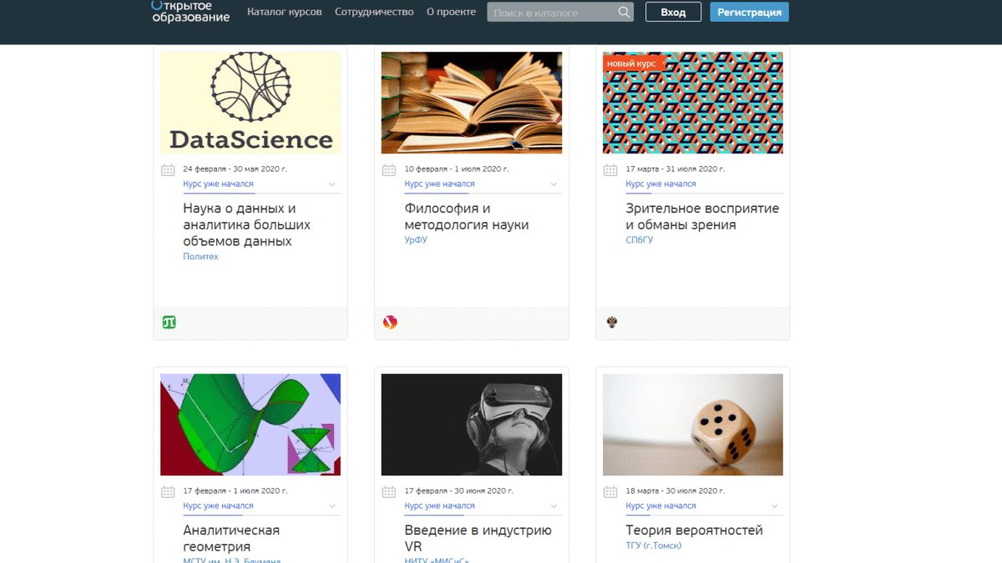The width and height of the screenshot is (1002, 563).
Task: Focus the catalog search input field
Action: [552, 13]
